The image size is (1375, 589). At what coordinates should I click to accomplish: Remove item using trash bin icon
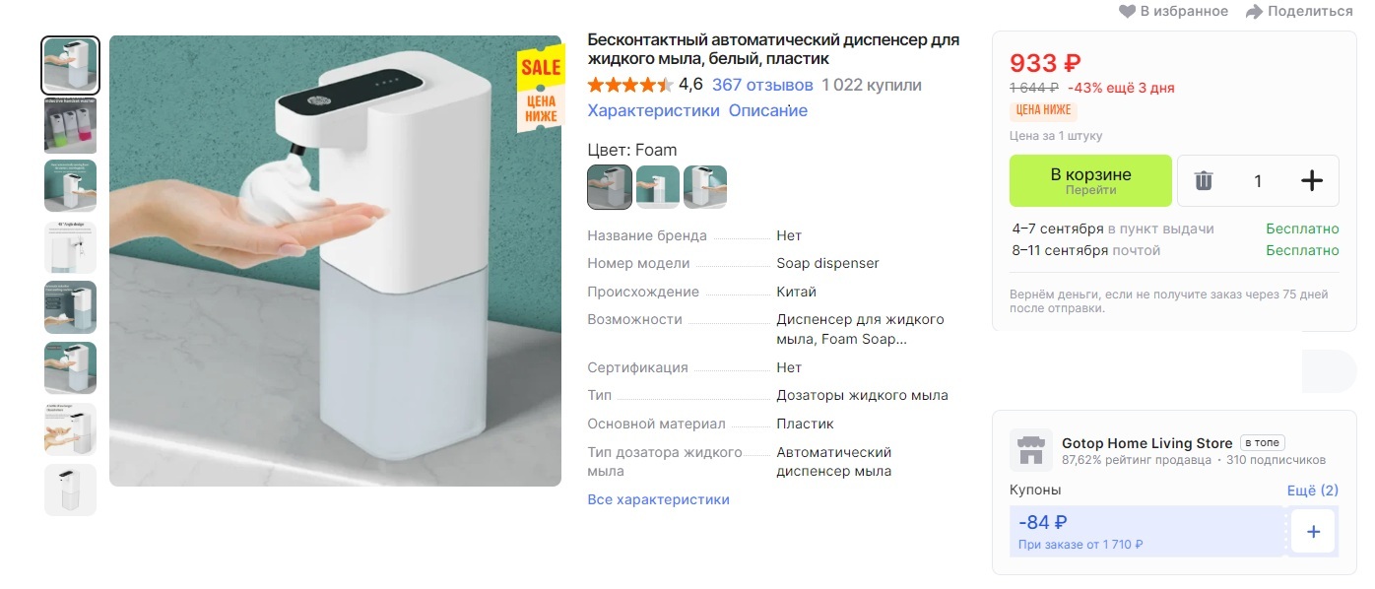pyautogui.click(x=1204, y=180)
